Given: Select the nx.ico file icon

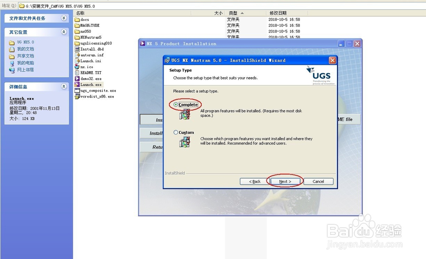Looking at the screenshot, I should pyautogui.click(x=77, y=67).
